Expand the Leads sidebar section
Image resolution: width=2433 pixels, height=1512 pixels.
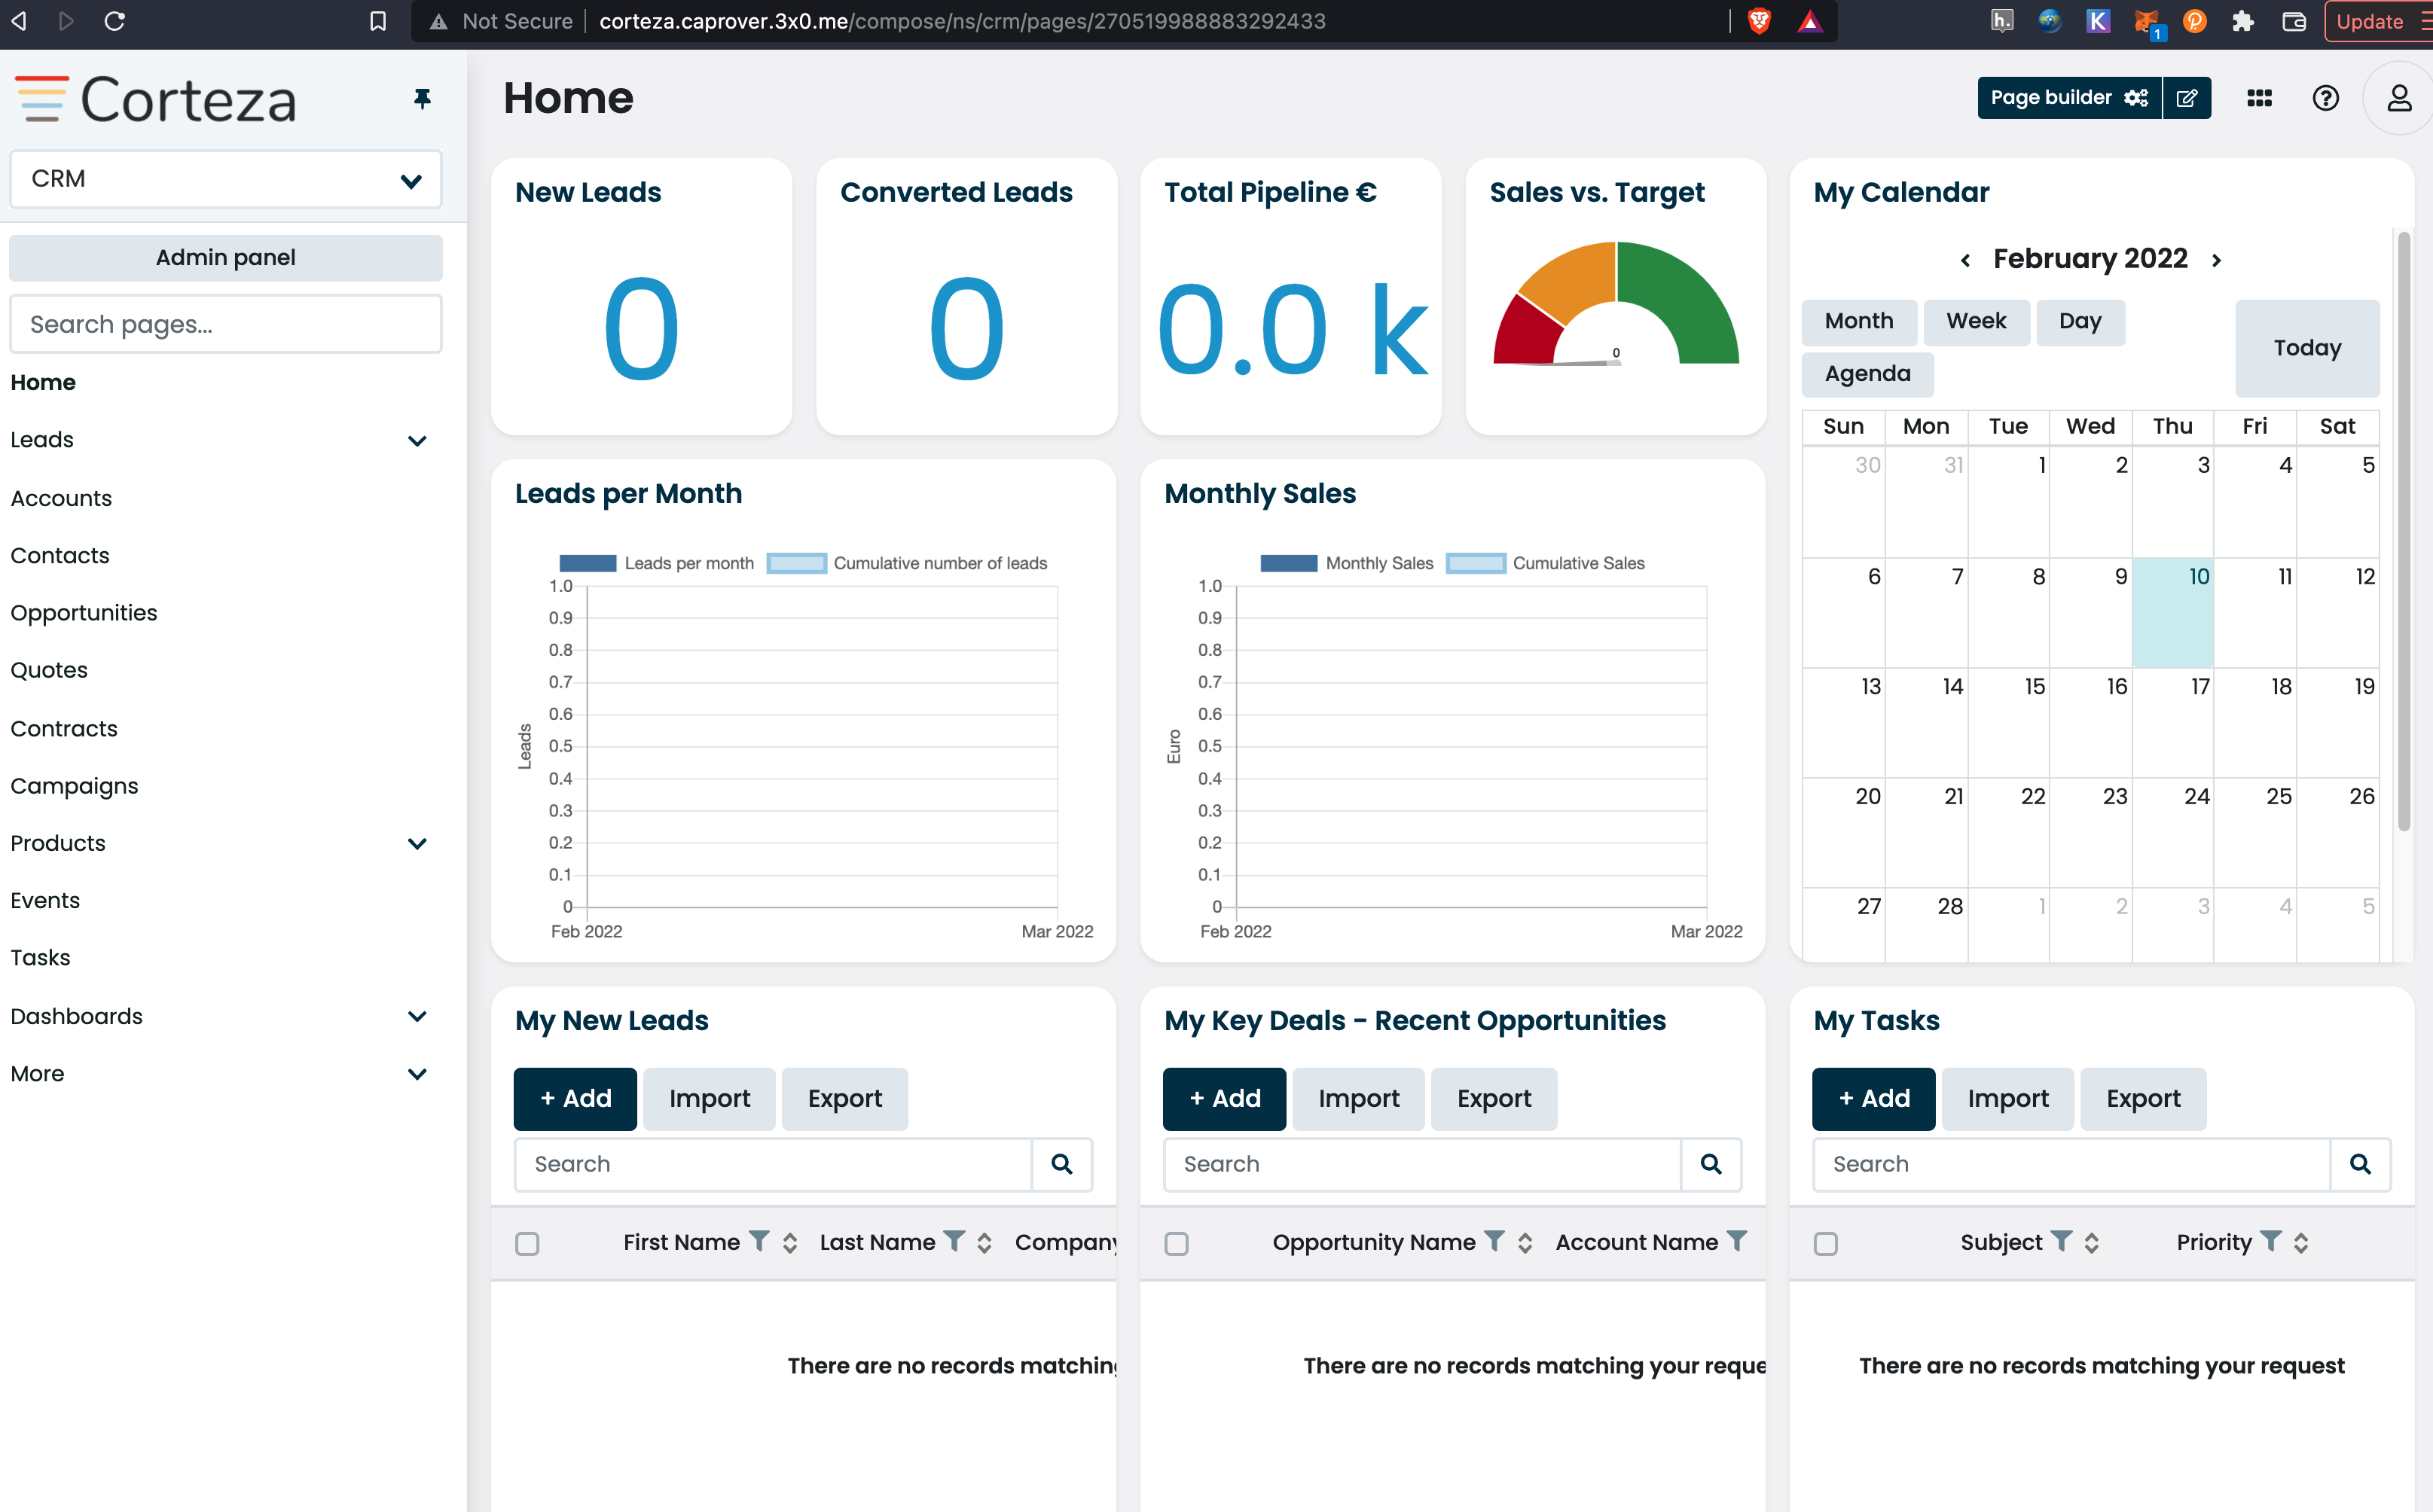pyautogui.click(x=417, y=440)
